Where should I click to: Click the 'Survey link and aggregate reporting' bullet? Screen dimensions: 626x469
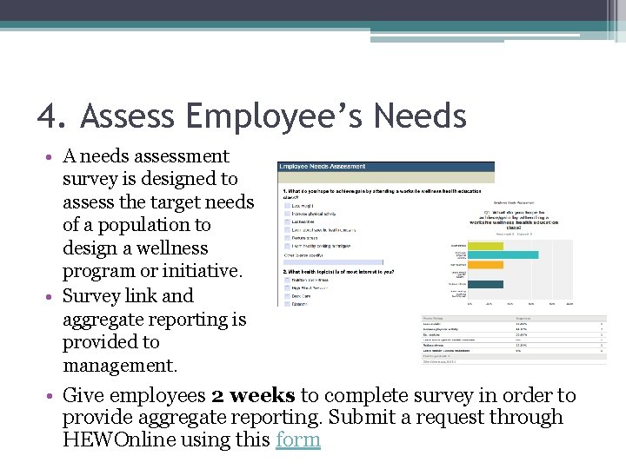pyautogui.click(x=154, y=330)
